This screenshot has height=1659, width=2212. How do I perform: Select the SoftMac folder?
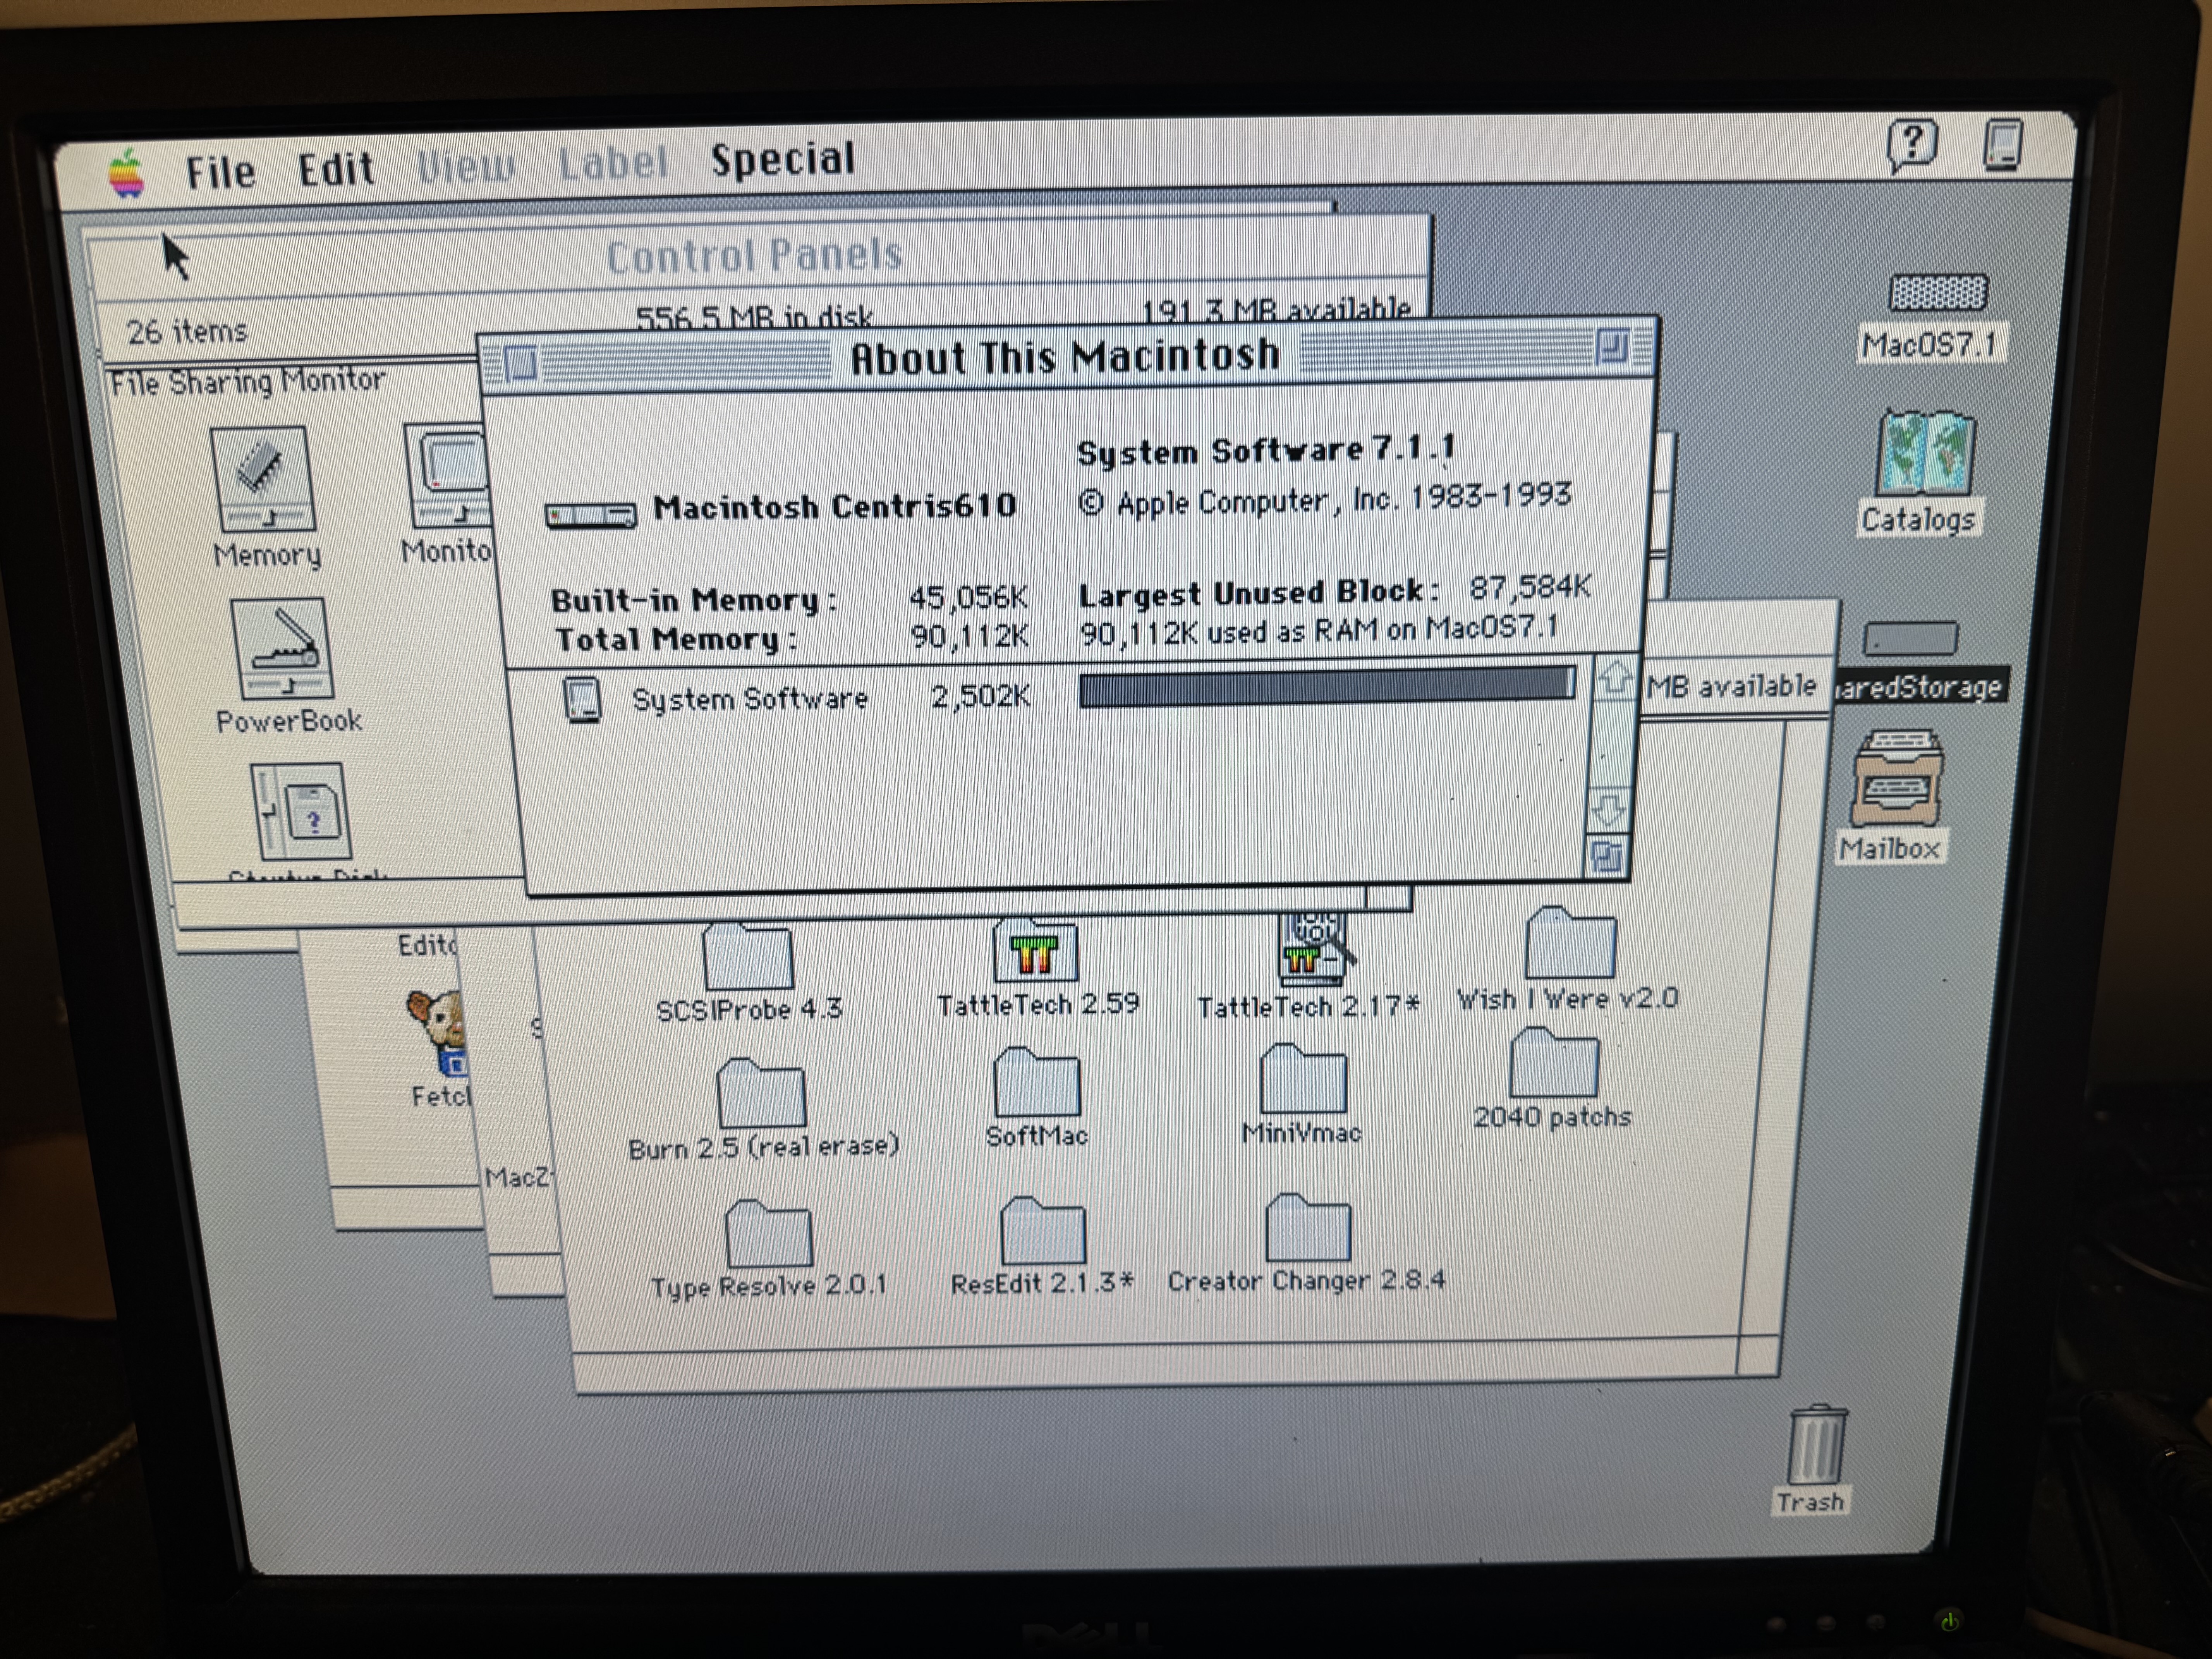1037,1082
